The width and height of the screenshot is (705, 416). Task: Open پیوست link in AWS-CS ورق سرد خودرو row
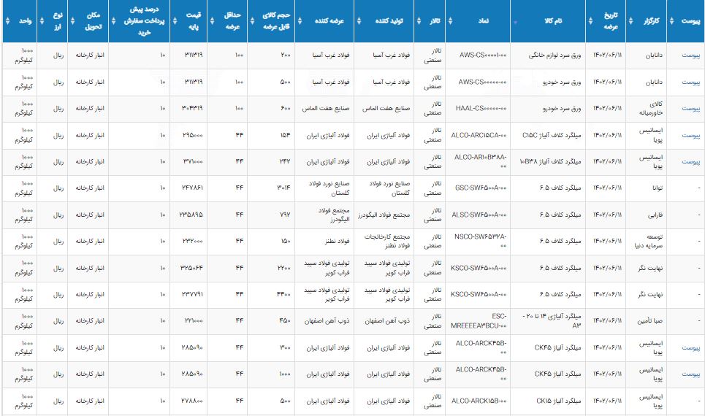click(x=691, y=82)
